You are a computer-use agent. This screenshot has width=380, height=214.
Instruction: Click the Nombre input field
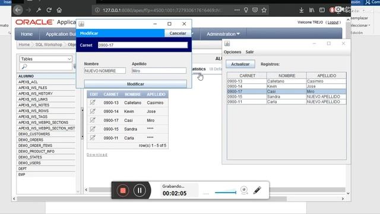[104, 71]
